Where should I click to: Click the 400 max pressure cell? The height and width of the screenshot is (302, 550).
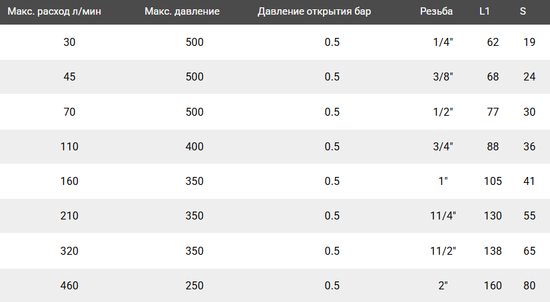195,146
